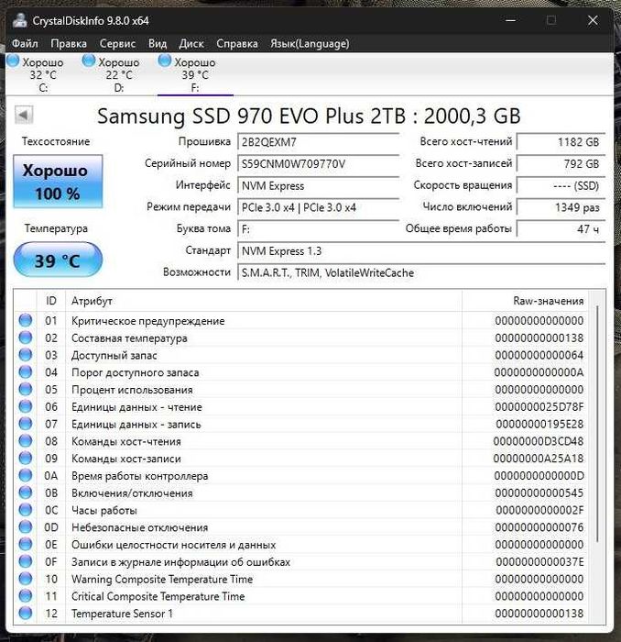Click the transfer mode field PCIe 3.0 x4
Screen dimensions: 621x642
pyautogui.click(x=318, y=207)
